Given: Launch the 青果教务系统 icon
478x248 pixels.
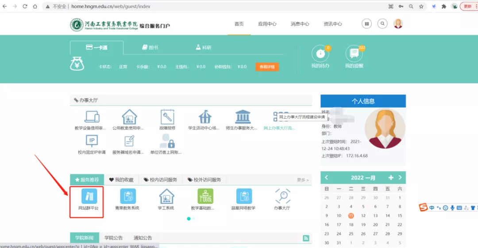Looking at the screenshot, I should [127, 196].
